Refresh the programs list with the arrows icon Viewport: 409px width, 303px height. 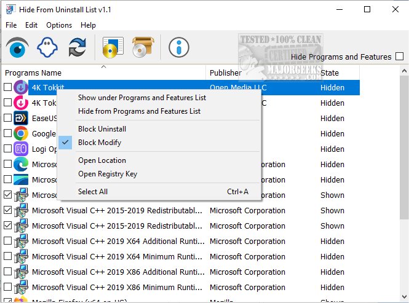pos(77,47)
